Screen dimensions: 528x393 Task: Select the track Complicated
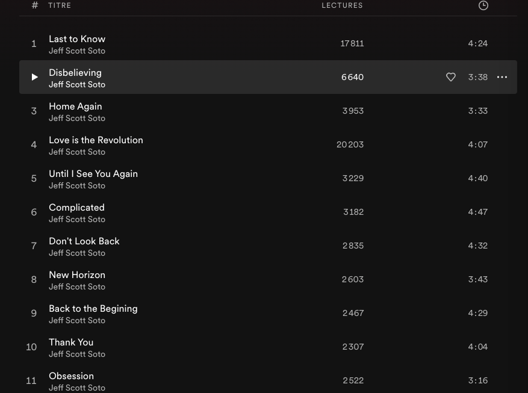click(x=76, y=208)
